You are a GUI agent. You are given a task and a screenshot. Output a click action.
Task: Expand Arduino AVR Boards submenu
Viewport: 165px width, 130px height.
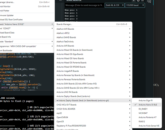(x=93, y=46)
